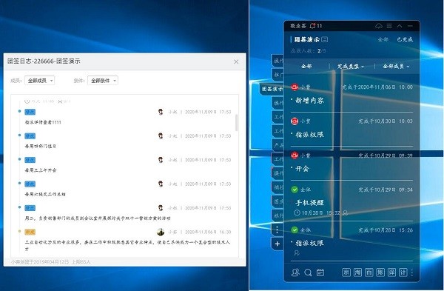The height and width of the screenshot is (291, 444).
Task: Click the status text at the log window's bottom
Action: click(50, 262)
